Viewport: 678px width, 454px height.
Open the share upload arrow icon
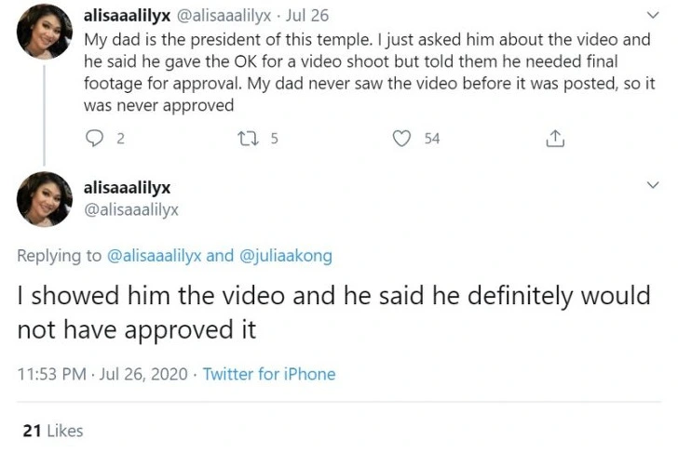555,139
